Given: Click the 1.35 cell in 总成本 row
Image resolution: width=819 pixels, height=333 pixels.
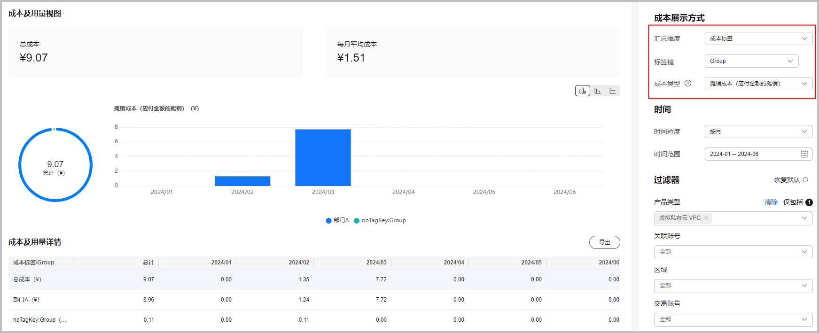Looking at the screenshot, I should 304,279.
